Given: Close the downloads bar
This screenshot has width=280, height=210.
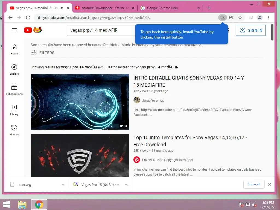Looking at the screenshot, I should pos(270,184).
